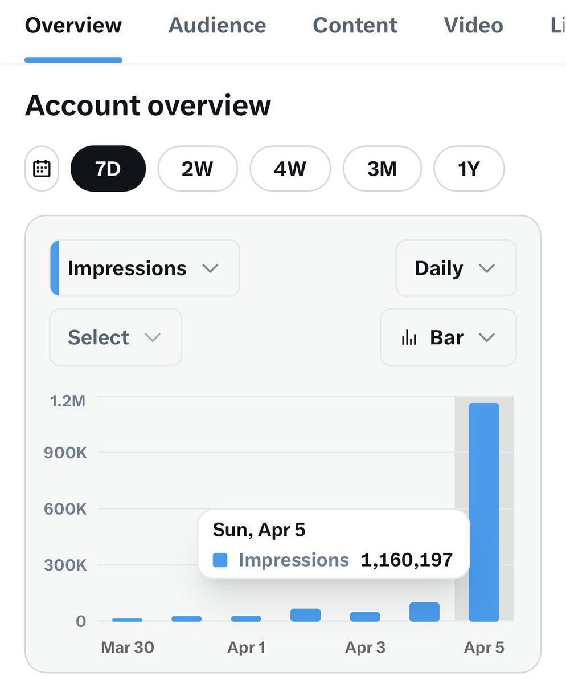566x684 pixels.
Task: Click the blue Impressions legend square in tooltip
Action: click(x=220, y=560)
